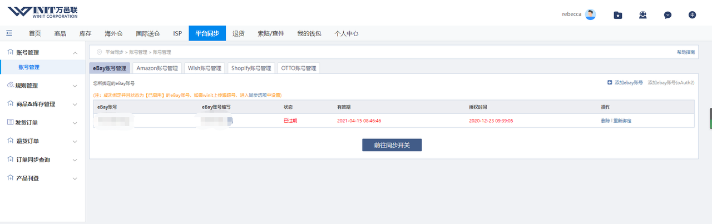Viewport: 712px width, 224px height.
Task: Click the 授权时间 column header
Action: 478,107
